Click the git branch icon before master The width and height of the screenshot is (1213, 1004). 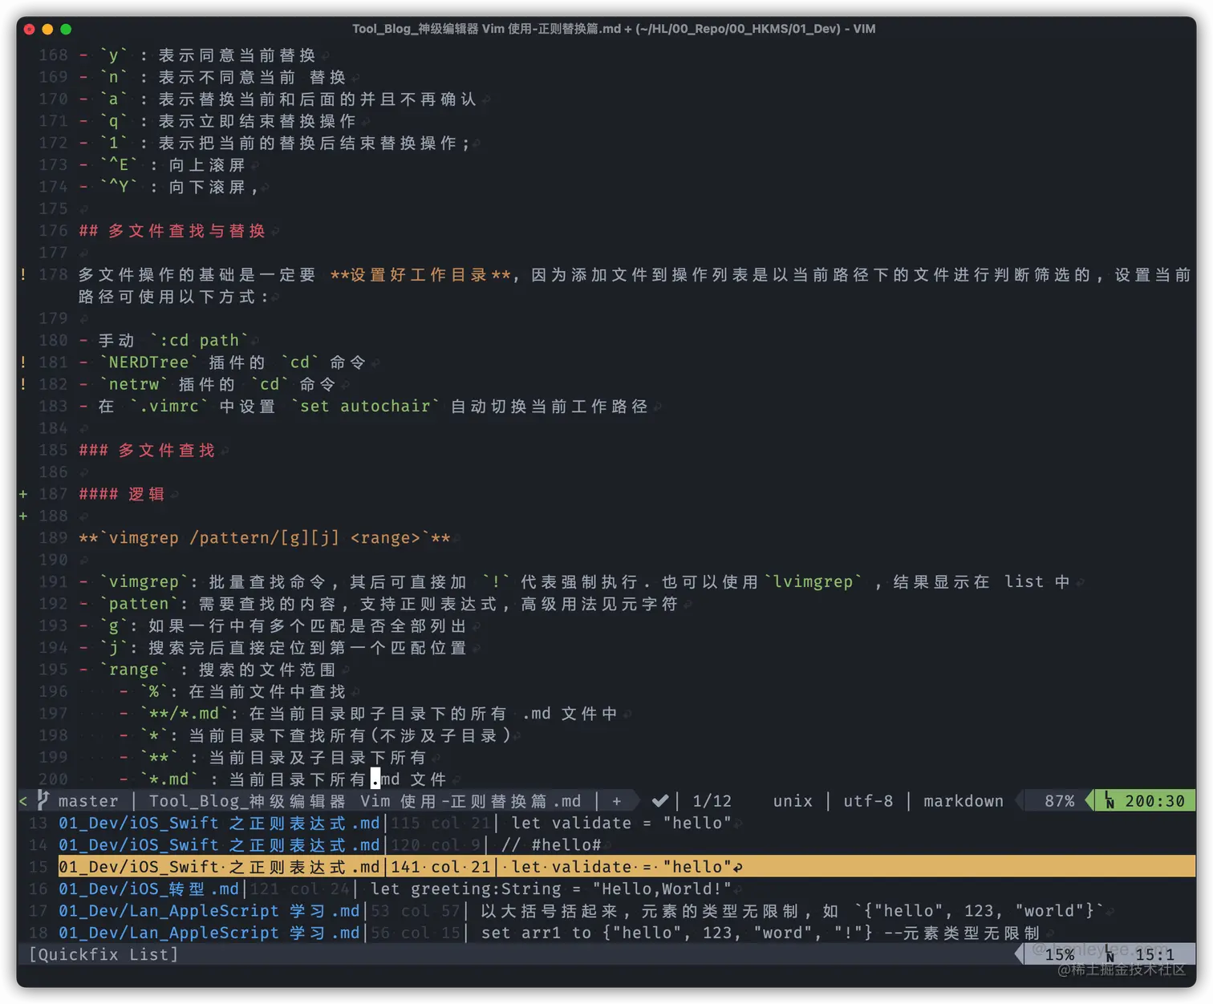pos(43,800)
